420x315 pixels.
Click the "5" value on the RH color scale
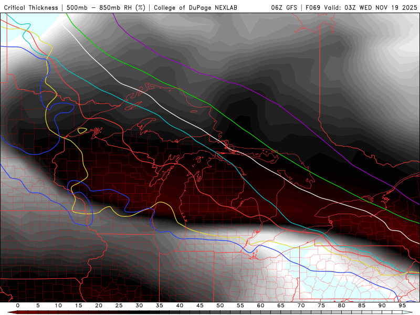[x=38, y=306]
